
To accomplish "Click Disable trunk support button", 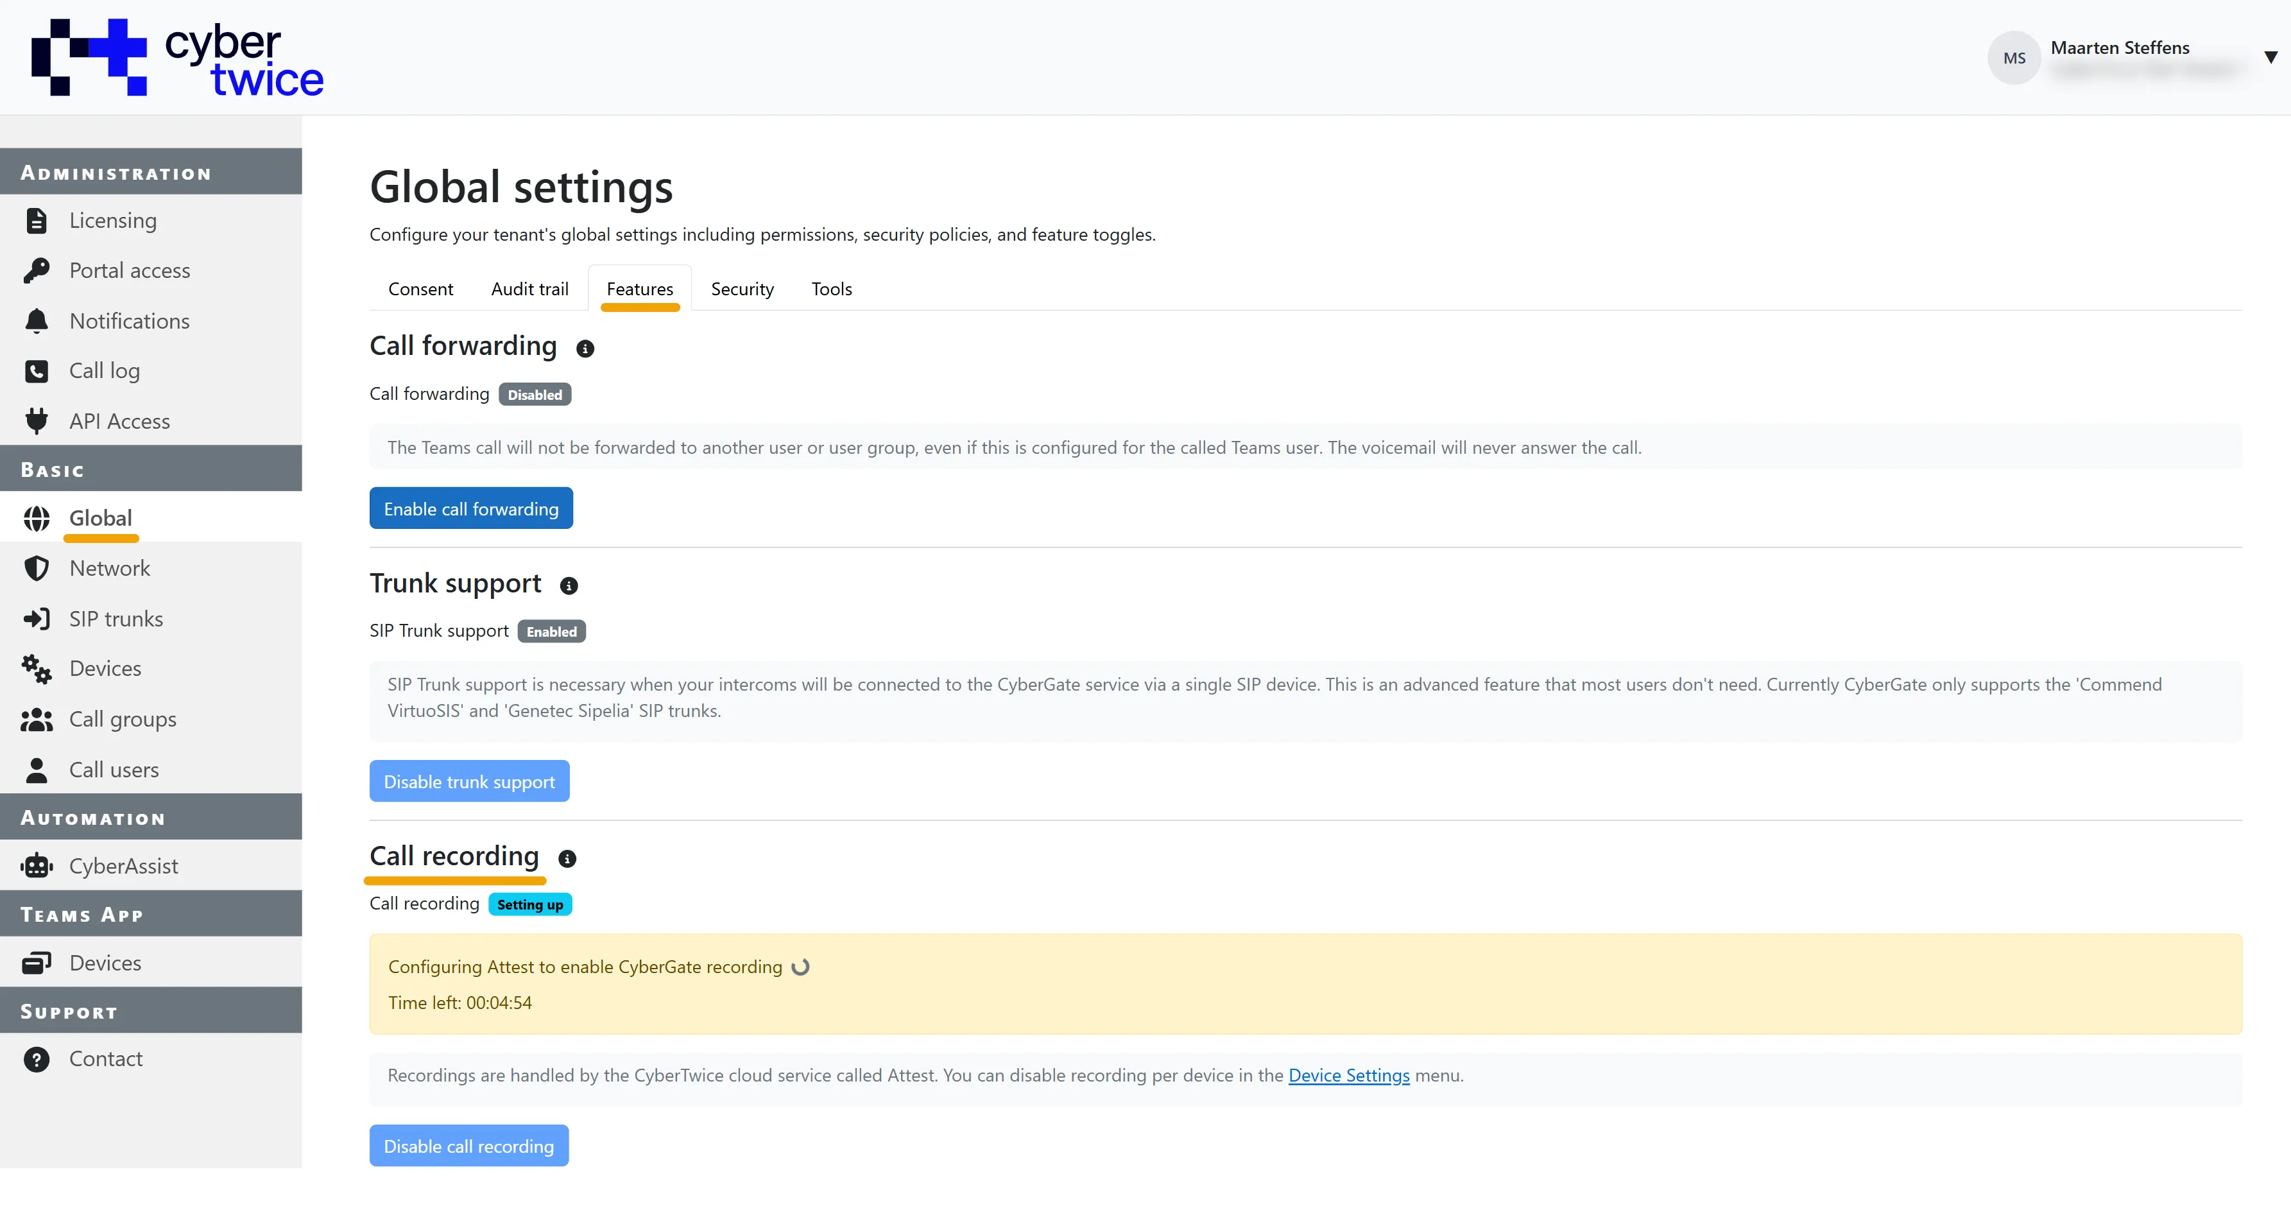I will click(x=470, y=782).
